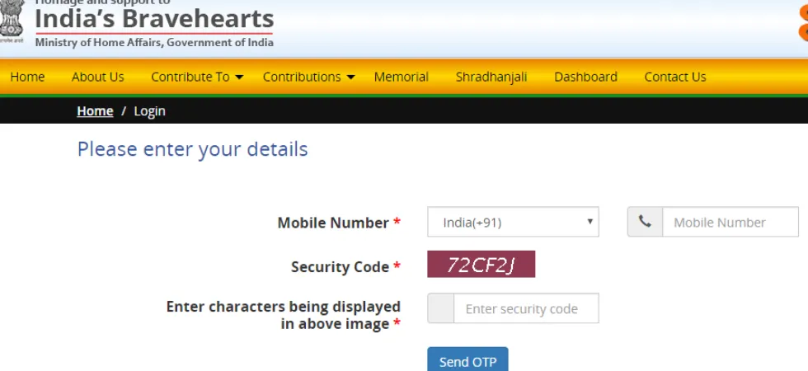Screen dimensions: 808x371
Task: Click the 72CF2J captcha image
Action: (x=481, y=264)
